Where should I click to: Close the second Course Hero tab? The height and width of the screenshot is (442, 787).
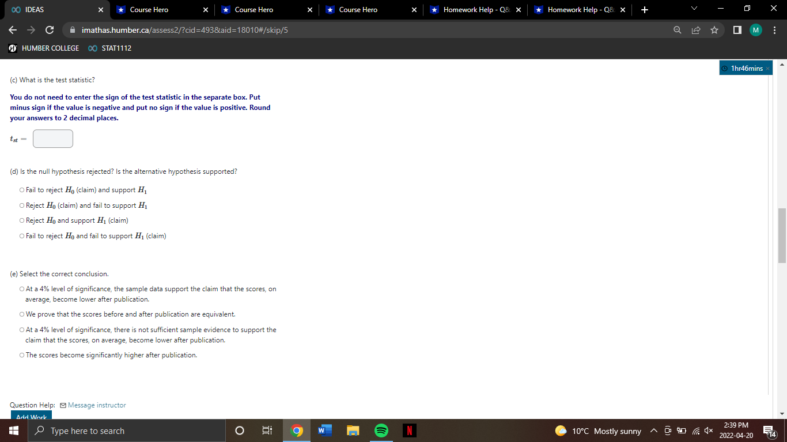tap(310, 10)
